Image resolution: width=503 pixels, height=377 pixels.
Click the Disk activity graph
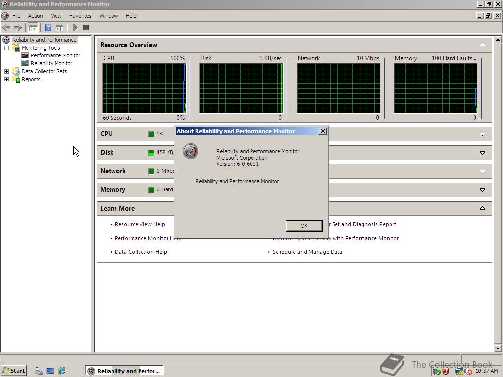(x=241, y=88)
